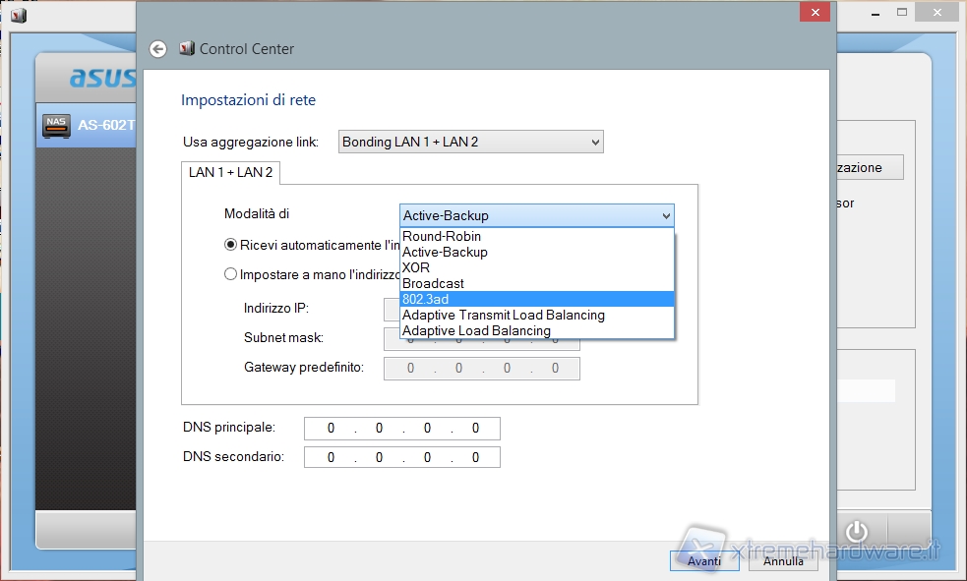Select the AS-602T NAS device icon
The image size is (967, 581).
point(56,126)
